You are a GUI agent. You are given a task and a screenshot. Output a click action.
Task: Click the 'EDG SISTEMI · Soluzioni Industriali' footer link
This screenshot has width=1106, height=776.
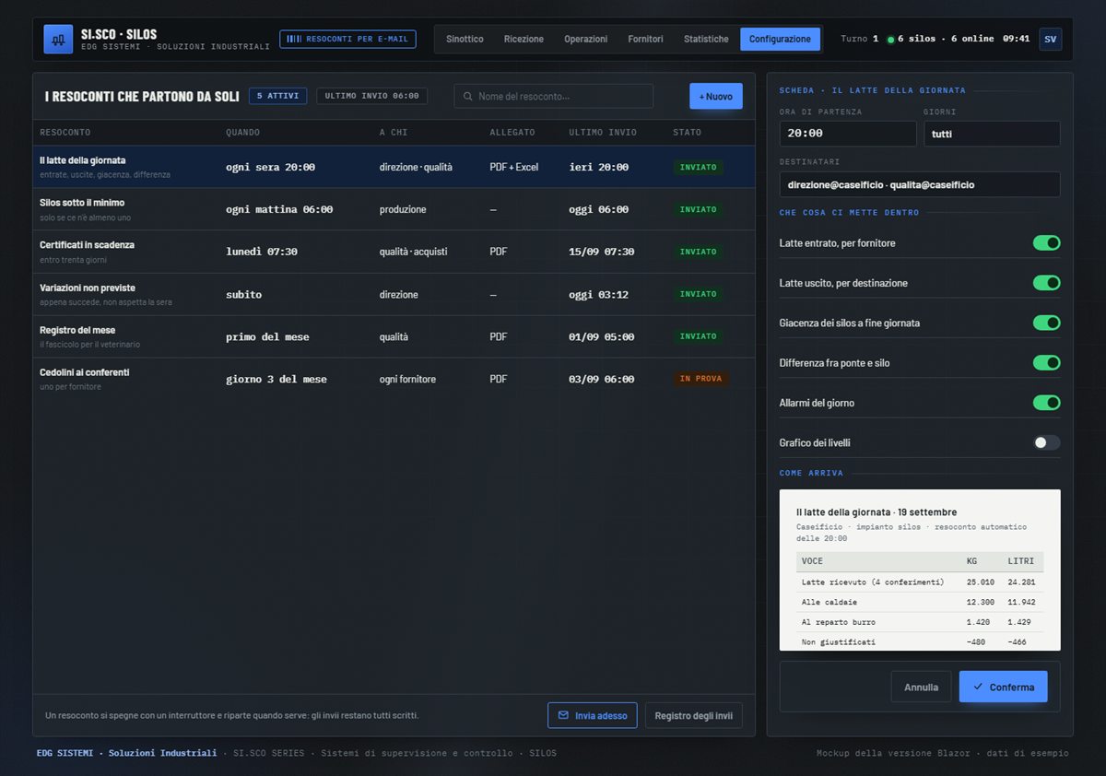(x=127, y=753)
